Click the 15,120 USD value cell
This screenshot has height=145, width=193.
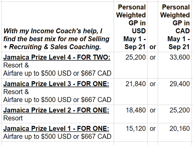point(131,132)
